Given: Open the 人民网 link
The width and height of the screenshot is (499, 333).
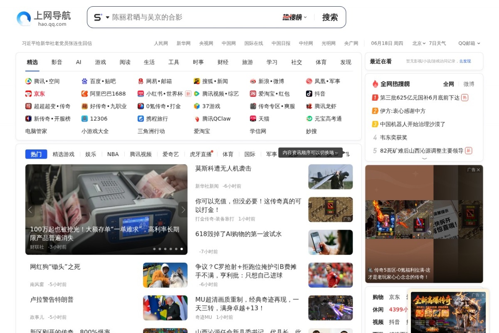Looking at the screenshot, I should point(161,43).
